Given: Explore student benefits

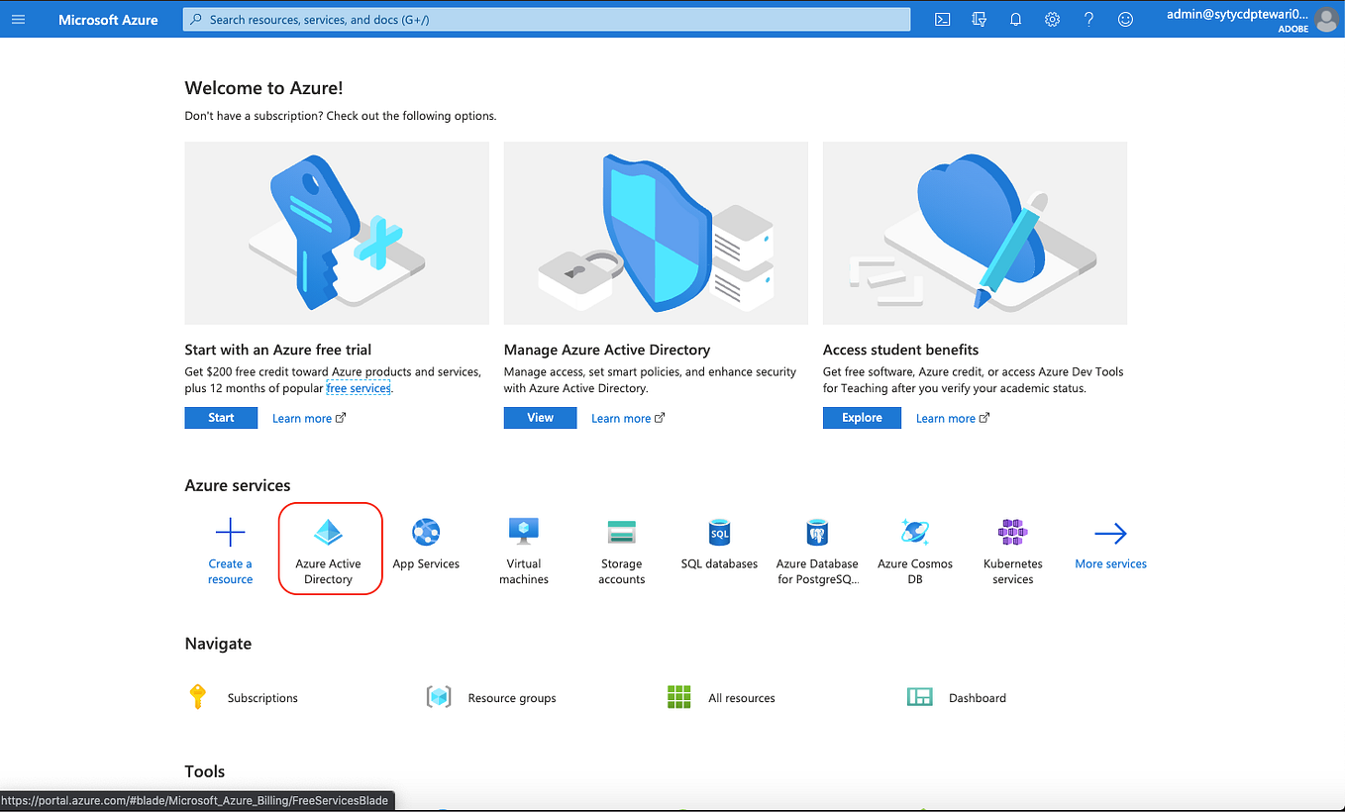Looking at the screenshot, I should point(861,417).
